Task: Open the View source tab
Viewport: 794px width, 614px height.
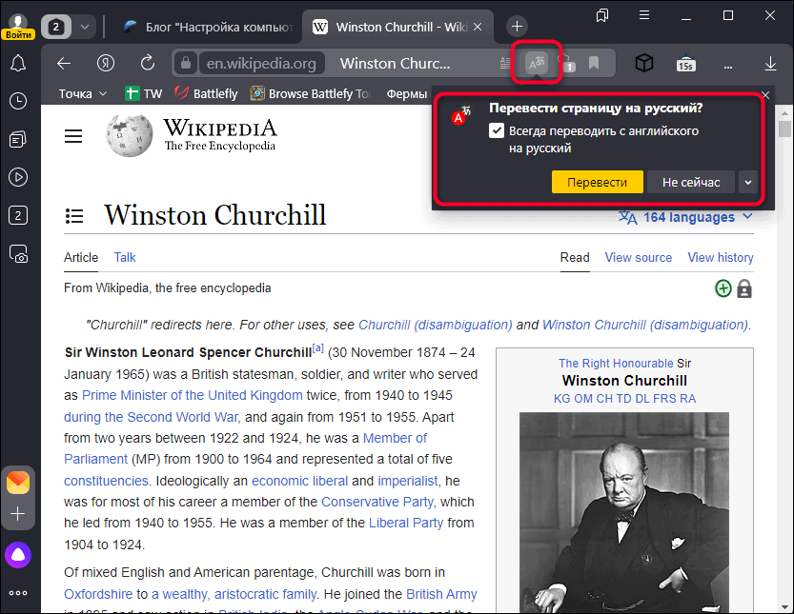Action: [x=639, y=257]
